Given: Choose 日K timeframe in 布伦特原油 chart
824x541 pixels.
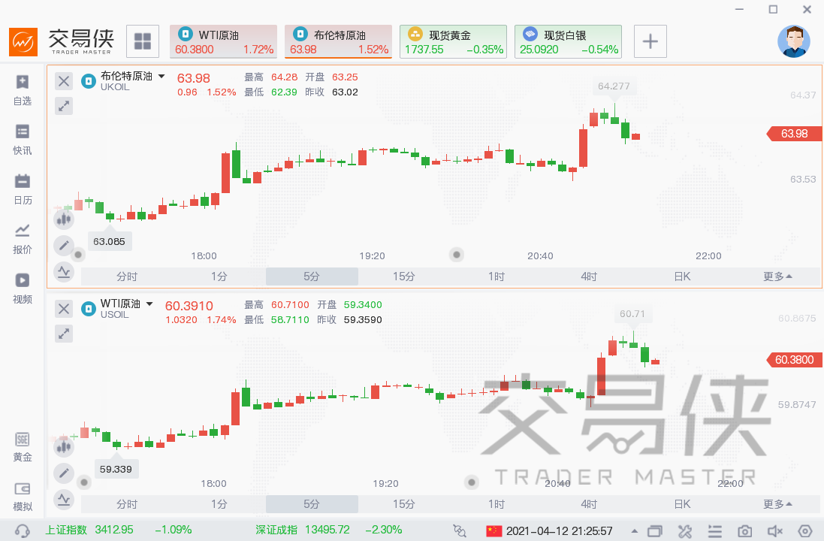Looking at the screenshot, I should point(682,277).
